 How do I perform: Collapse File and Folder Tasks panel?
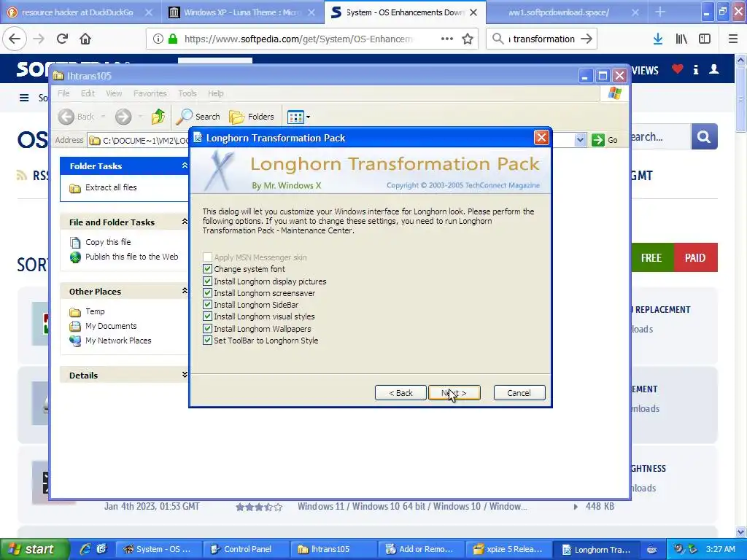click(185, 222)
